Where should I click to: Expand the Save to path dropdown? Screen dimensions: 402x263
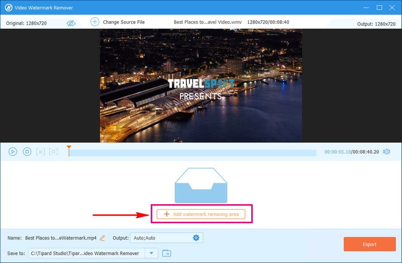pyautogui.click(x=152, y=253)
